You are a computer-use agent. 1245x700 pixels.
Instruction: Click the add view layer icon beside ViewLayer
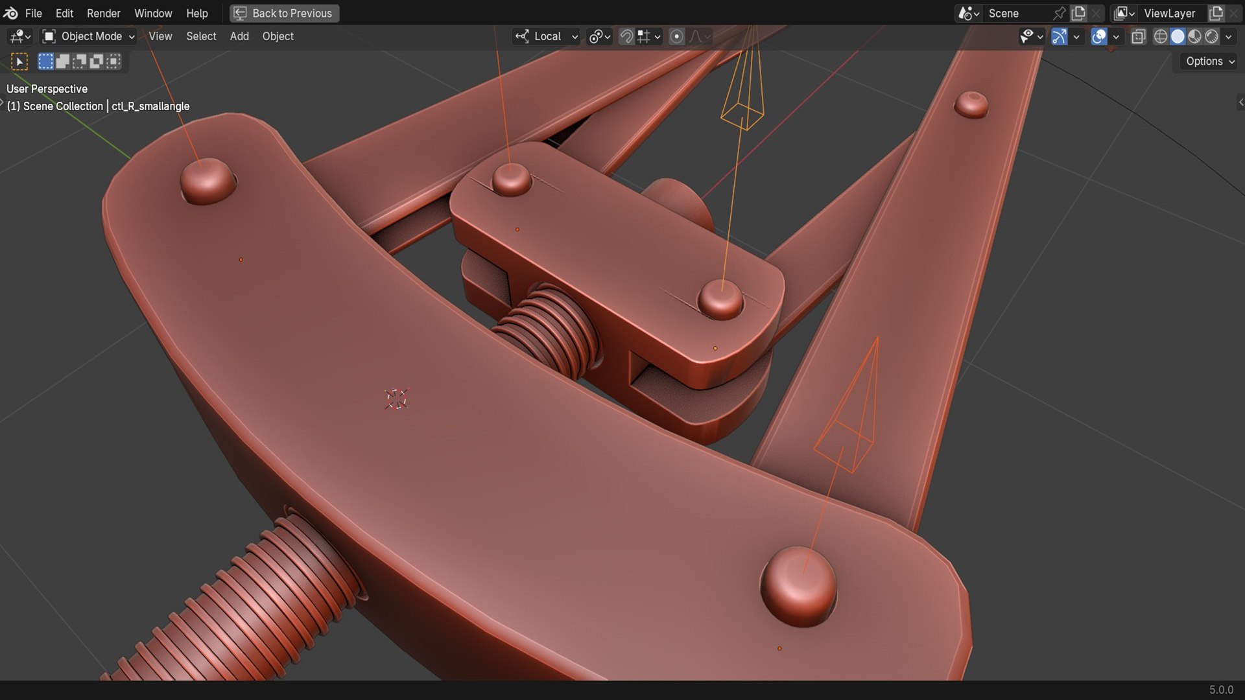(1216, 13)
